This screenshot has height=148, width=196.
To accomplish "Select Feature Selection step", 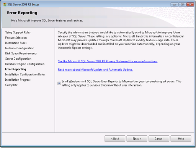I will (16, 38).
